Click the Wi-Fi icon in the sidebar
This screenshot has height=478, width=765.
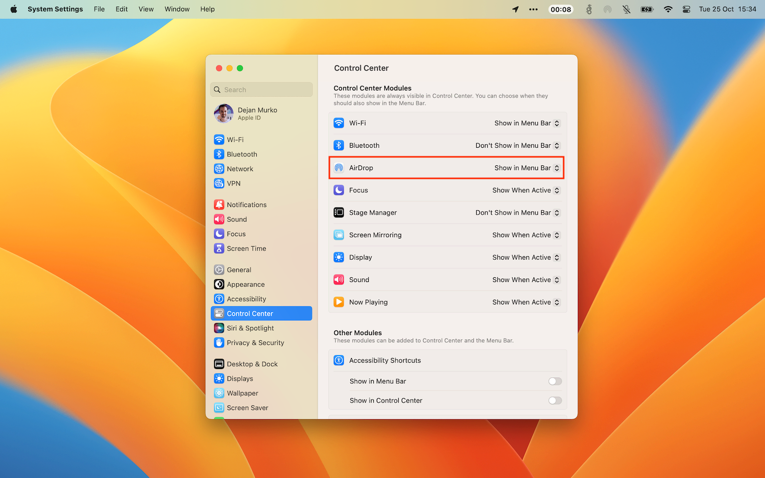[219, 140]
